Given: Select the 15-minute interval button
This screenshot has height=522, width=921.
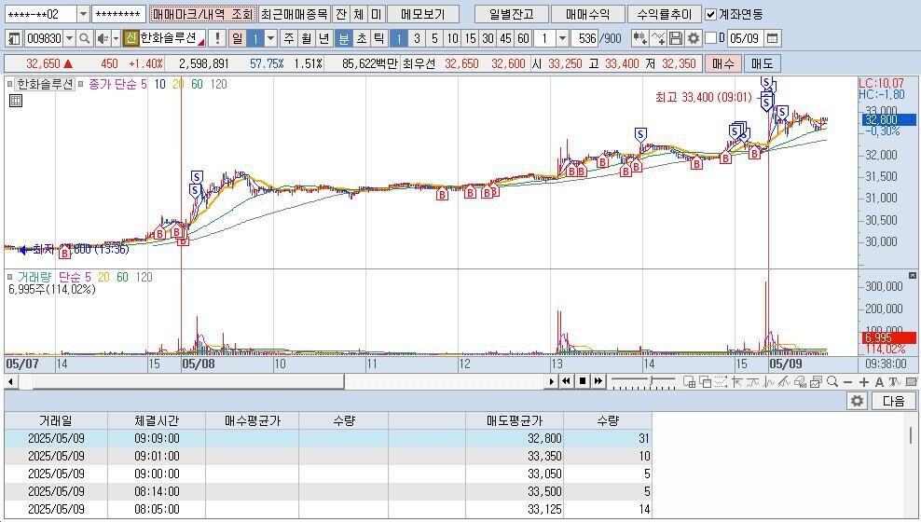Looking at the screenshot, I should tap(470, 38).
